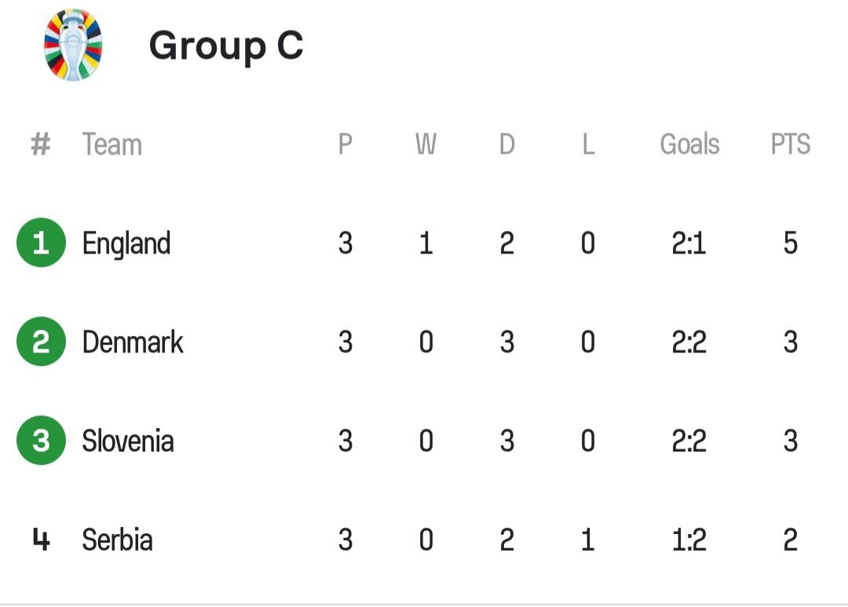
Task: Click Slovenia's green rank 3 badge
Action: point(41,441)
